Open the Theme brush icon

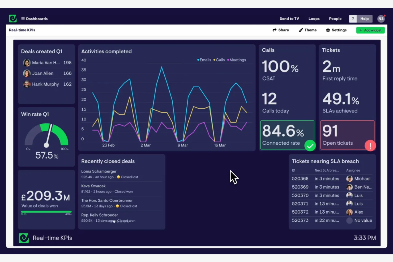click(x=301, y=30)
